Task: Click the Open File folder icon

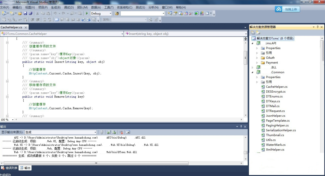Action: point(20,13)
